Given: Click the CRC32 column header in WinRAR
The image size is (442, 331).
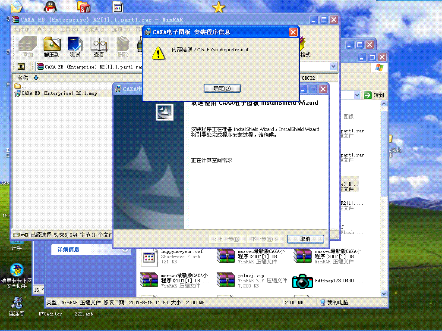Looking at the screenshot, I should (x=308, y=78).
